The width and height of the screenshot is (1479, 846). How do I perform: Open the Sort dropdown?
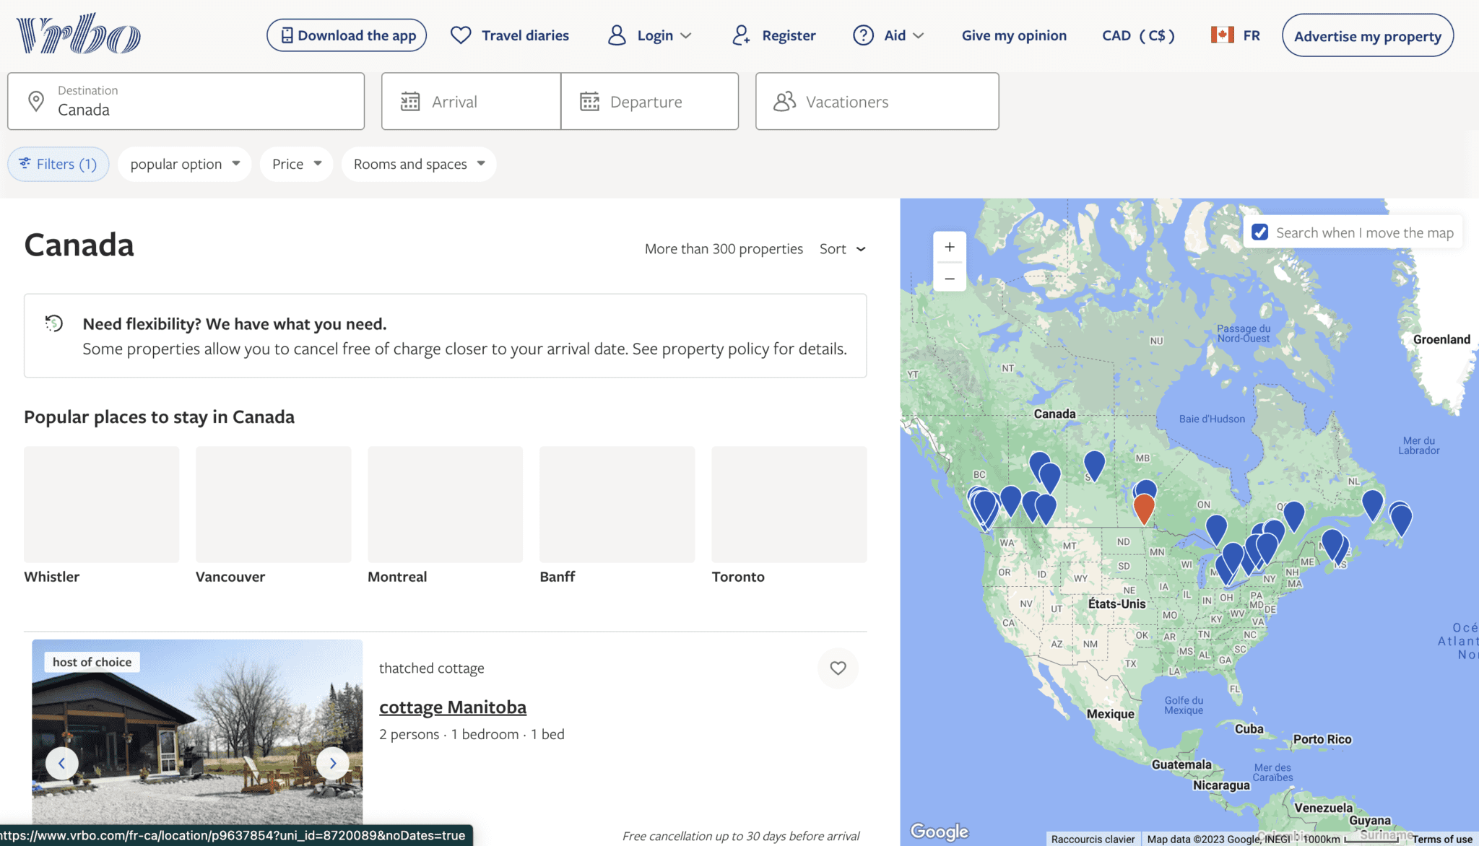point(843,249)
